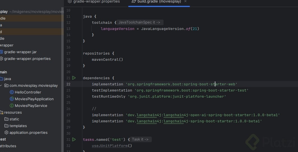Click the spring-boot-starter-web dependency string

(181, 84)
